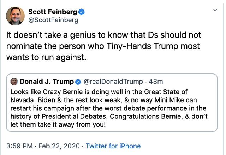226x155 pixels.
Task: Click the 'wants to run against.' line
Action: (x=46, y=57)
